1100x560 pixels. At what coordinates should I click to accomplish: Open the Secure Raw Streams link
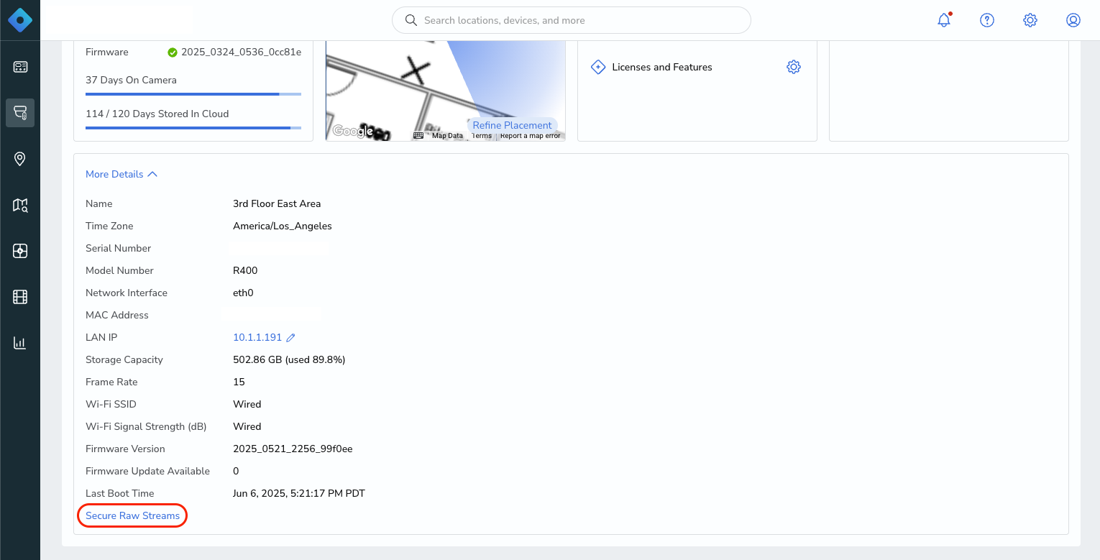(x=133, y=515)
